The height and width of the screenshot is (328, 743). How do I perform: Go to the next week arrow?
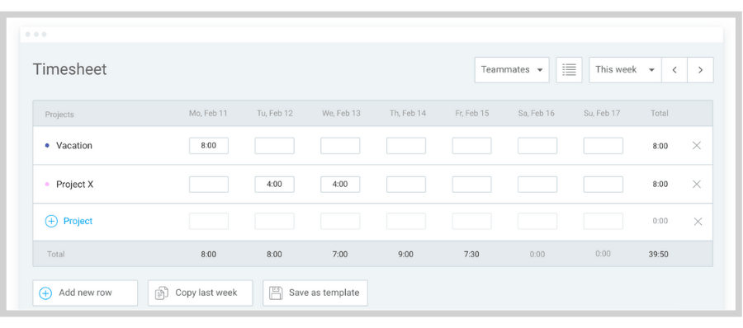point(700,69)
